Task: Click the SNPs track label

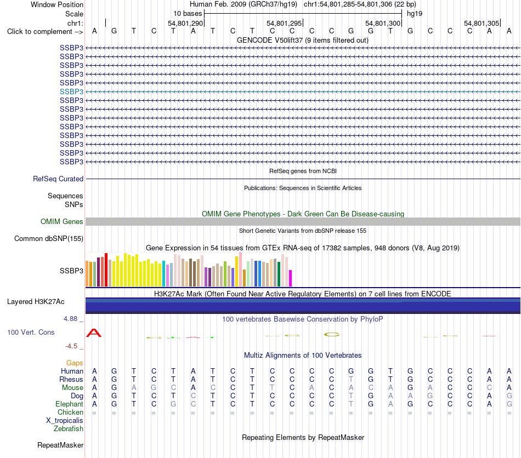Action: [x=74, y=205]
